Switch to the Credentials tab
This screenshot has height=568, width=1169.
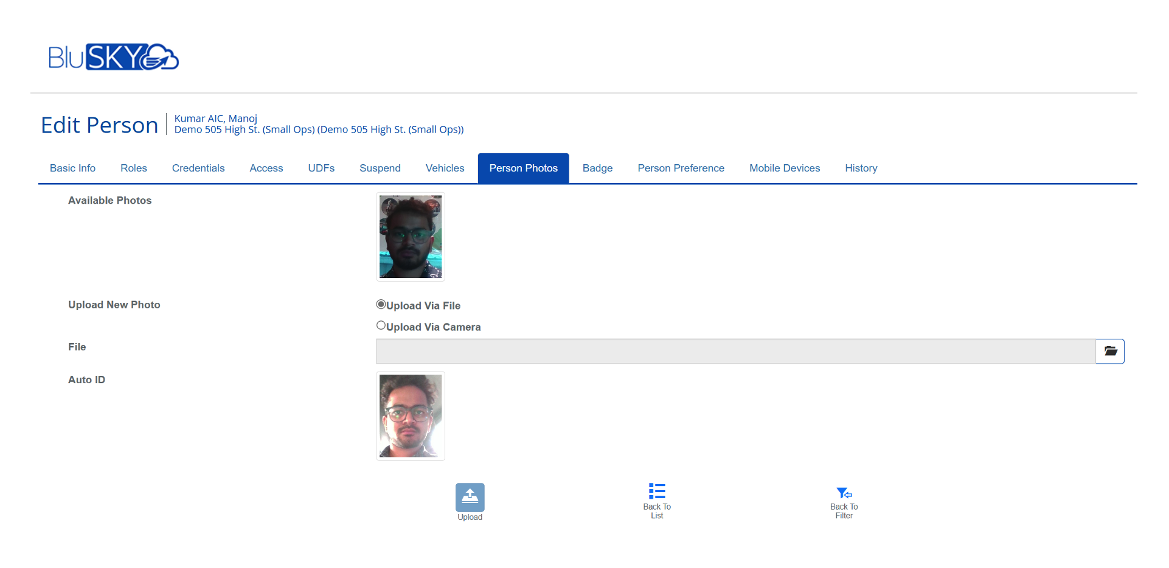[198, 168]
